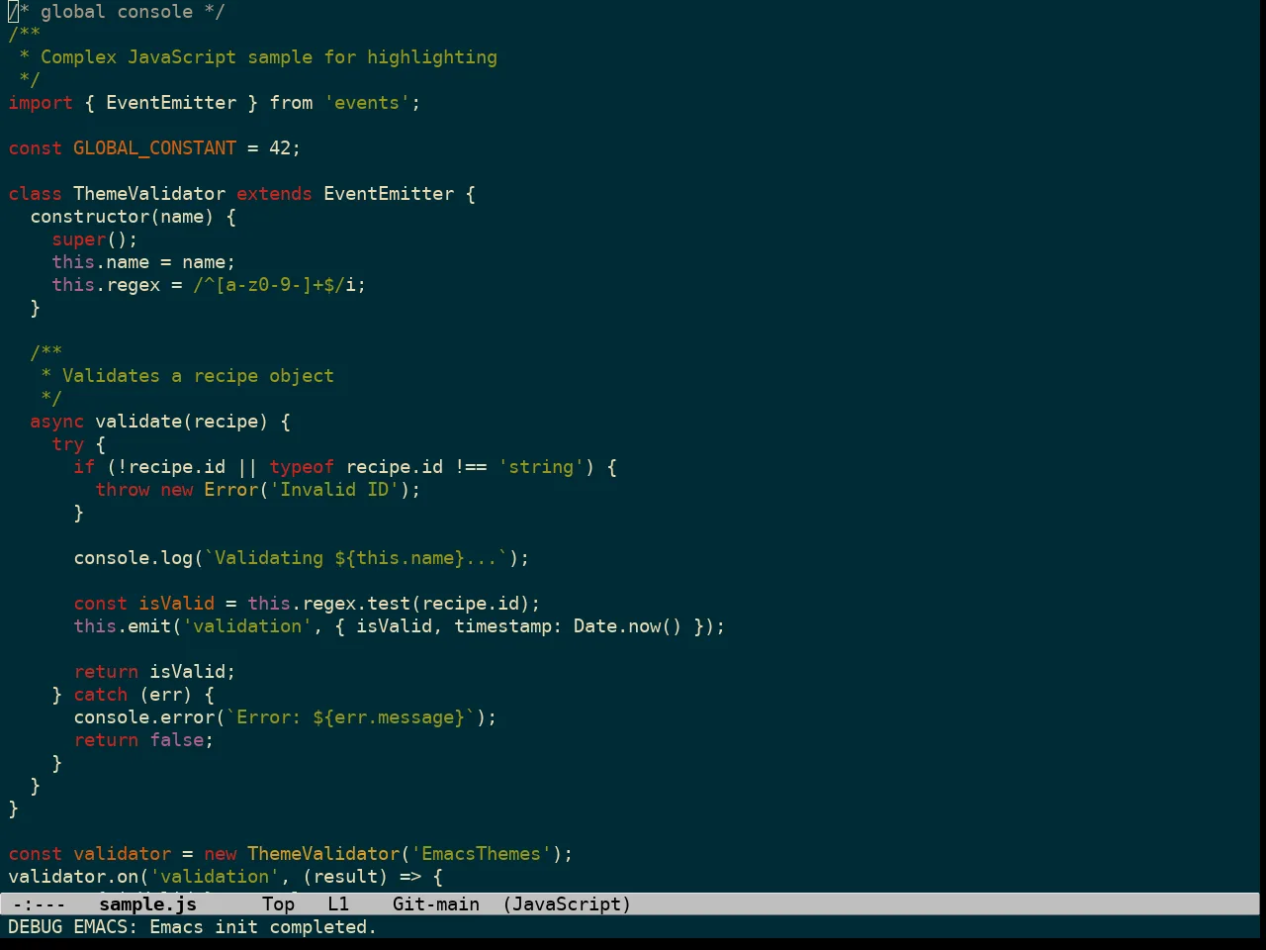The image size is (1266, 950).
Task: Click the regex literal '/^[a-z0-9-]+$/i'
Action: (x=274, y=285)
